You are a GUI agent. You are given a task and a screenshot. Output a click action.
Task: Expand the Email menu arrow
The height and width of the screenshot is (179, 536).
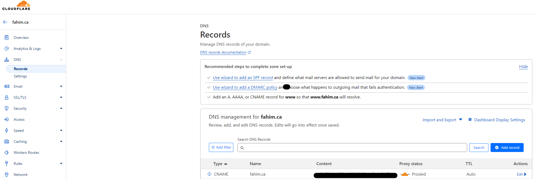click(61, 86)
